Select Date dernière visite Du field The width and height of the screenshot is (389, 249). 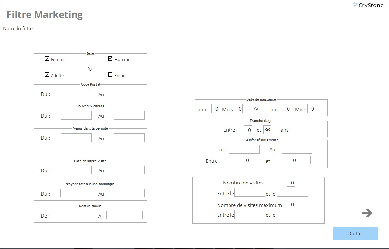tap(76, 170)
